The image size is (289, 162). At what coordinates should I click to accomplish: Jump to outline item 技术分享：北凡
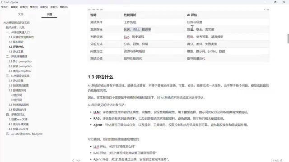15,27
